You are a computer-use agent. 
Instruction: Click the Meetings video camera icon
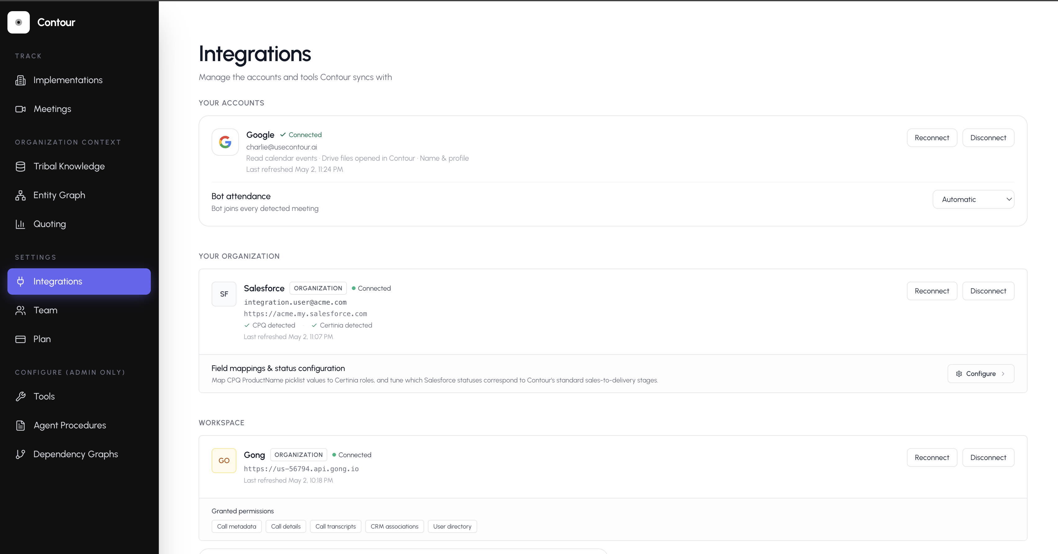pos(20,109)
